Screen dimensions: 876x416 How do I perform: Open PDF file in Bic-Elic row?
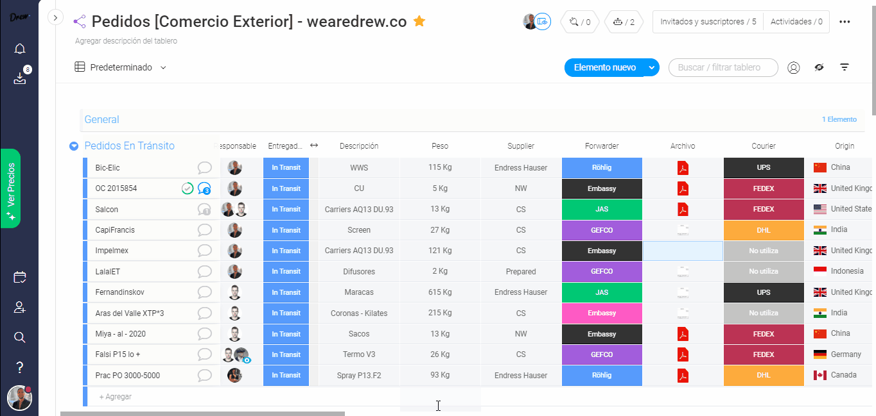[x=682, y=168]
